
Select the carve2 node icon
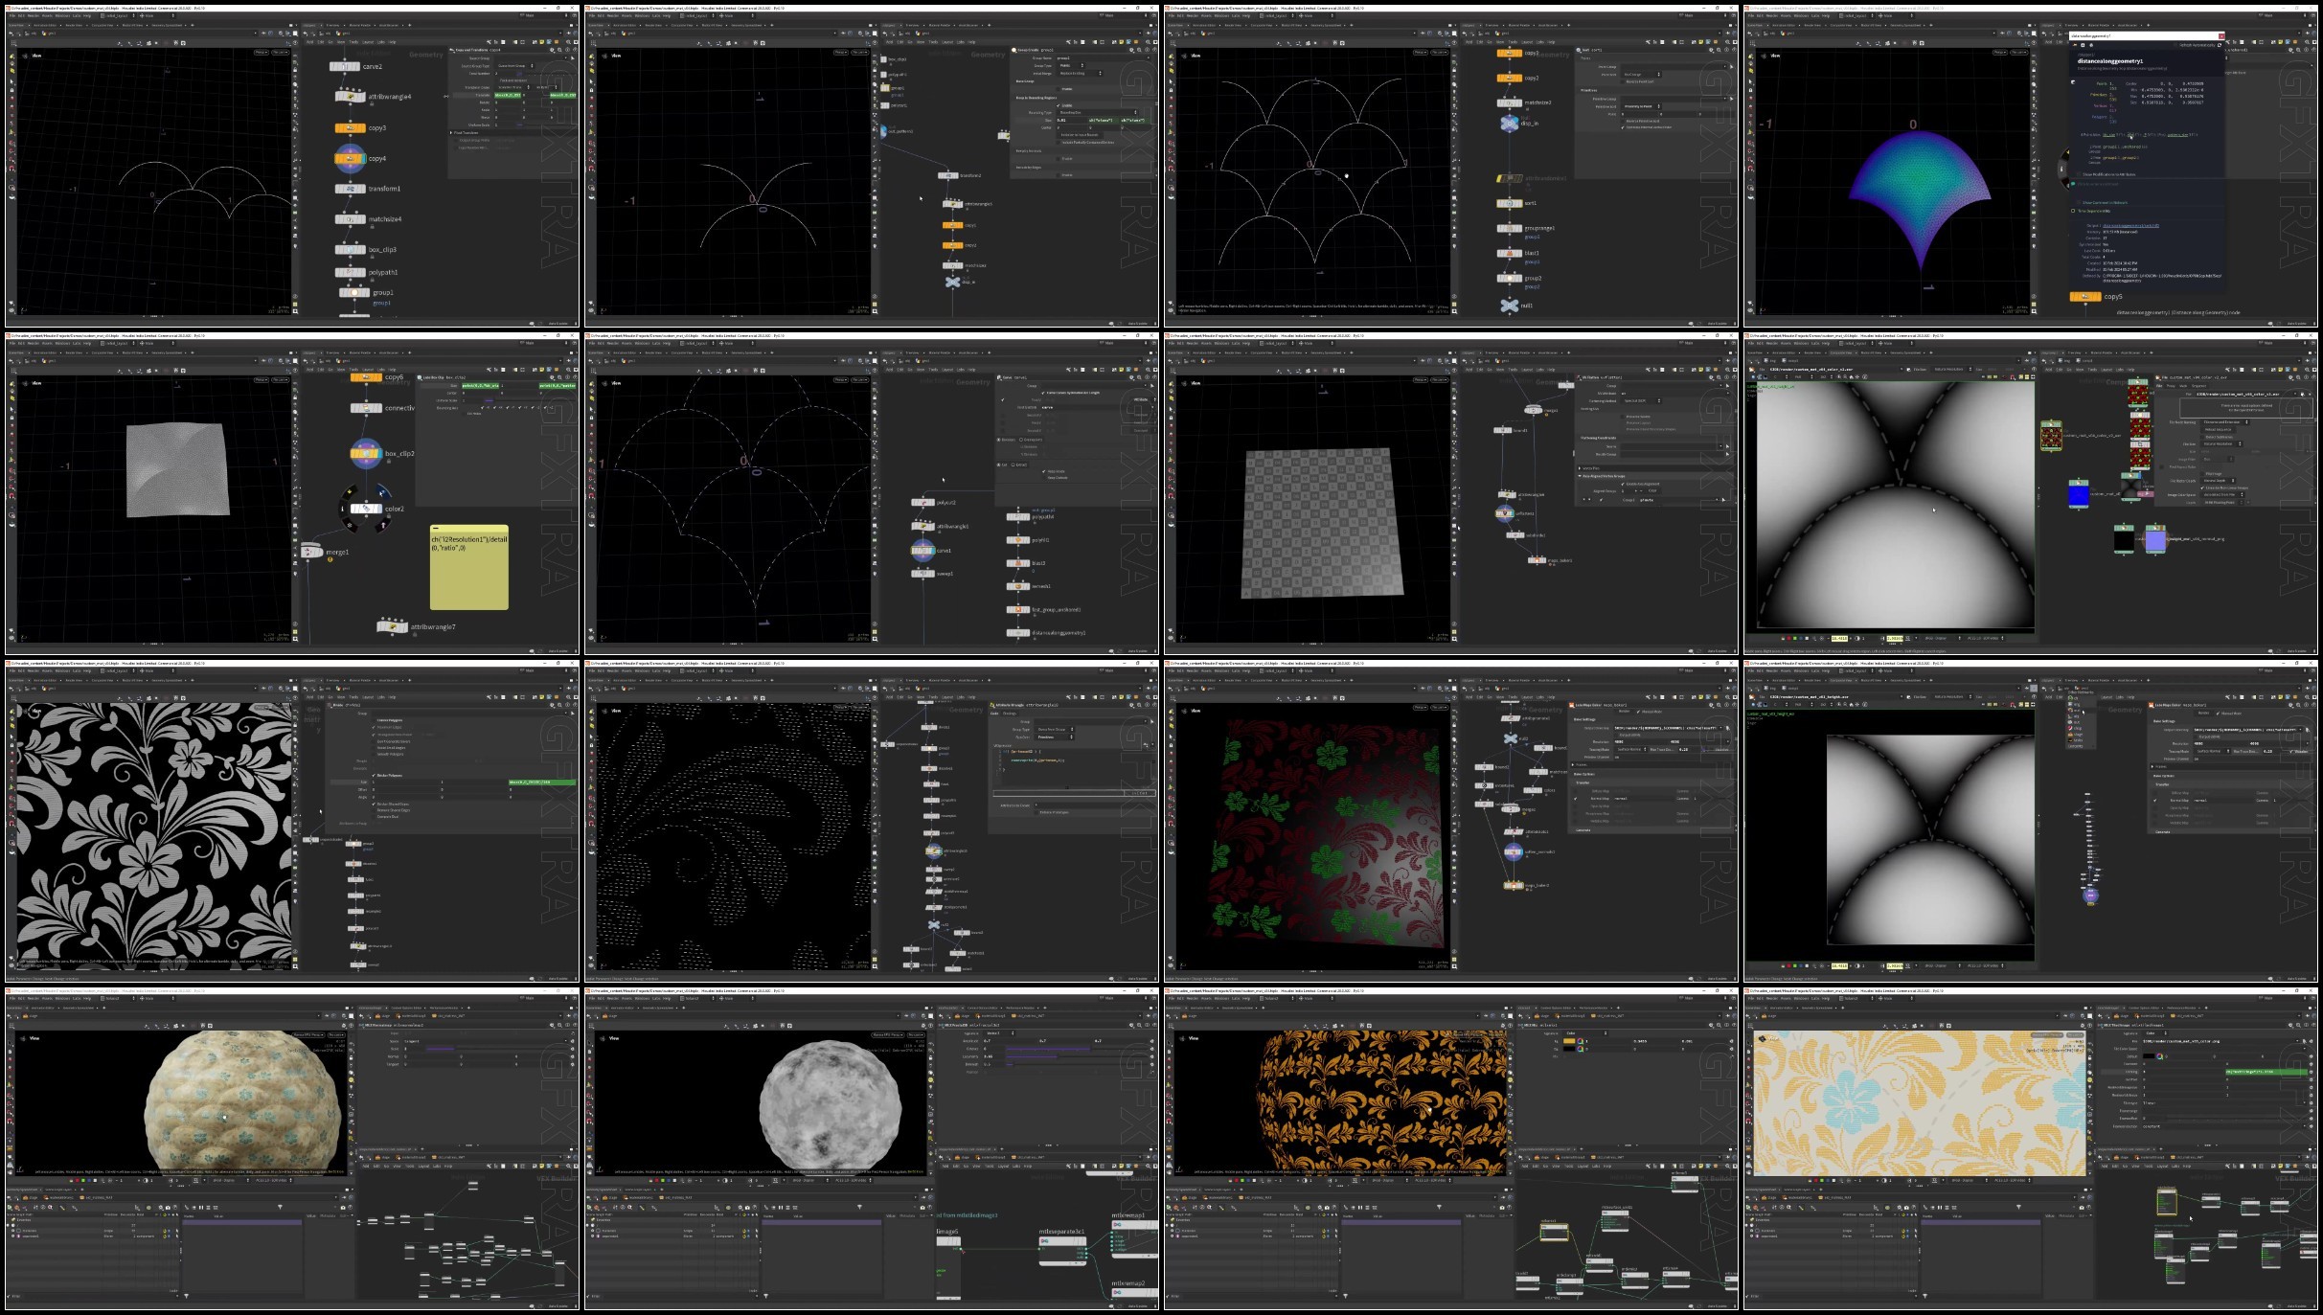point(345,66)
